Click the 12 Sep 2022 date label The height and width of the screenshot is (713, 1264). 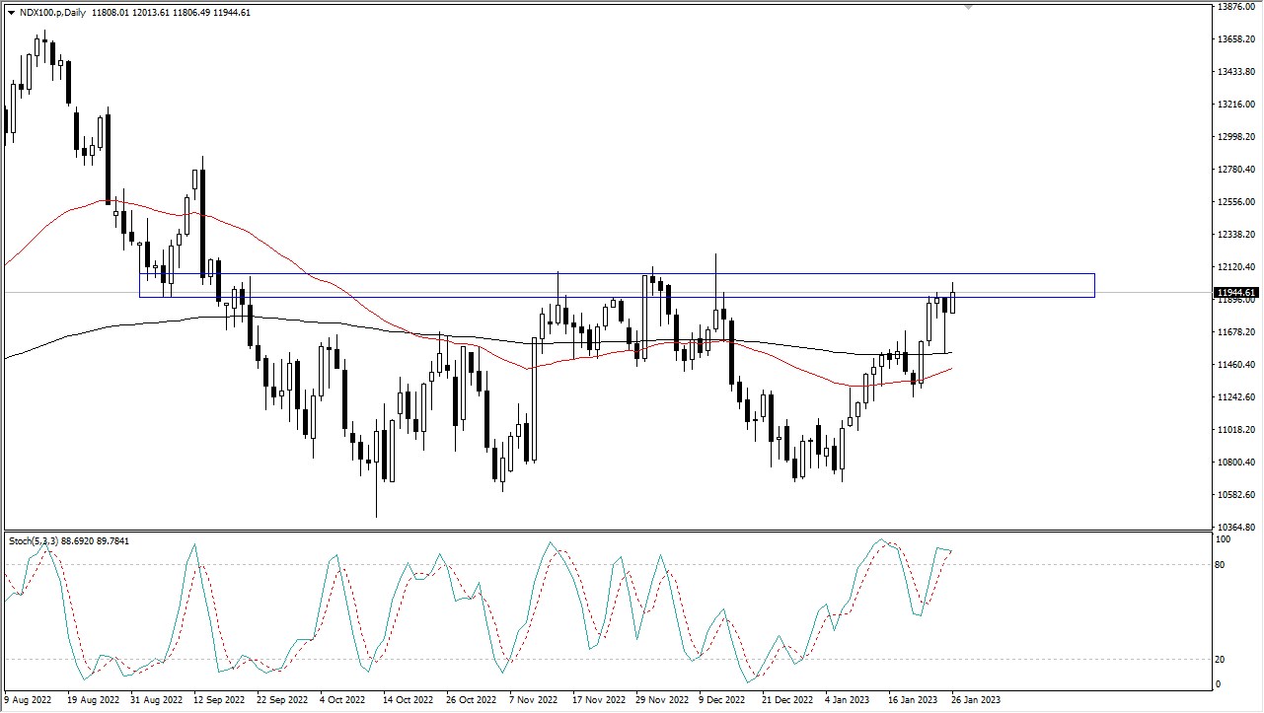(x=218, y=699)
